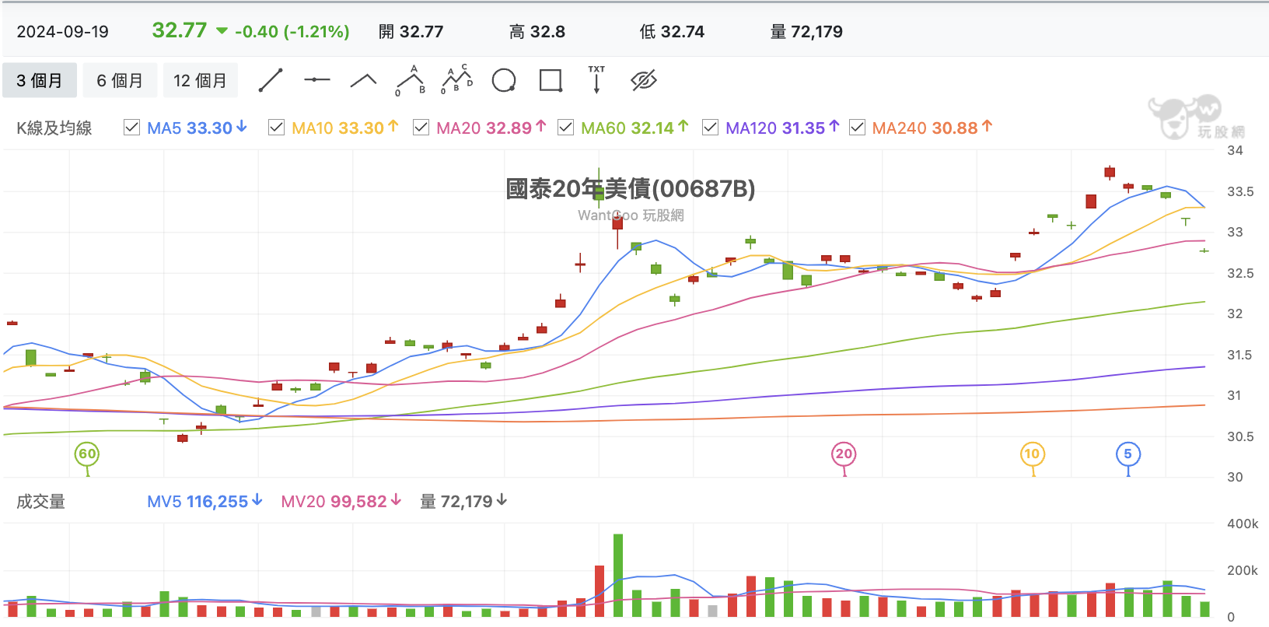Click the MV5 116,255 volume average label
This screenshot has height=627, width=1269.
(205, 502)
